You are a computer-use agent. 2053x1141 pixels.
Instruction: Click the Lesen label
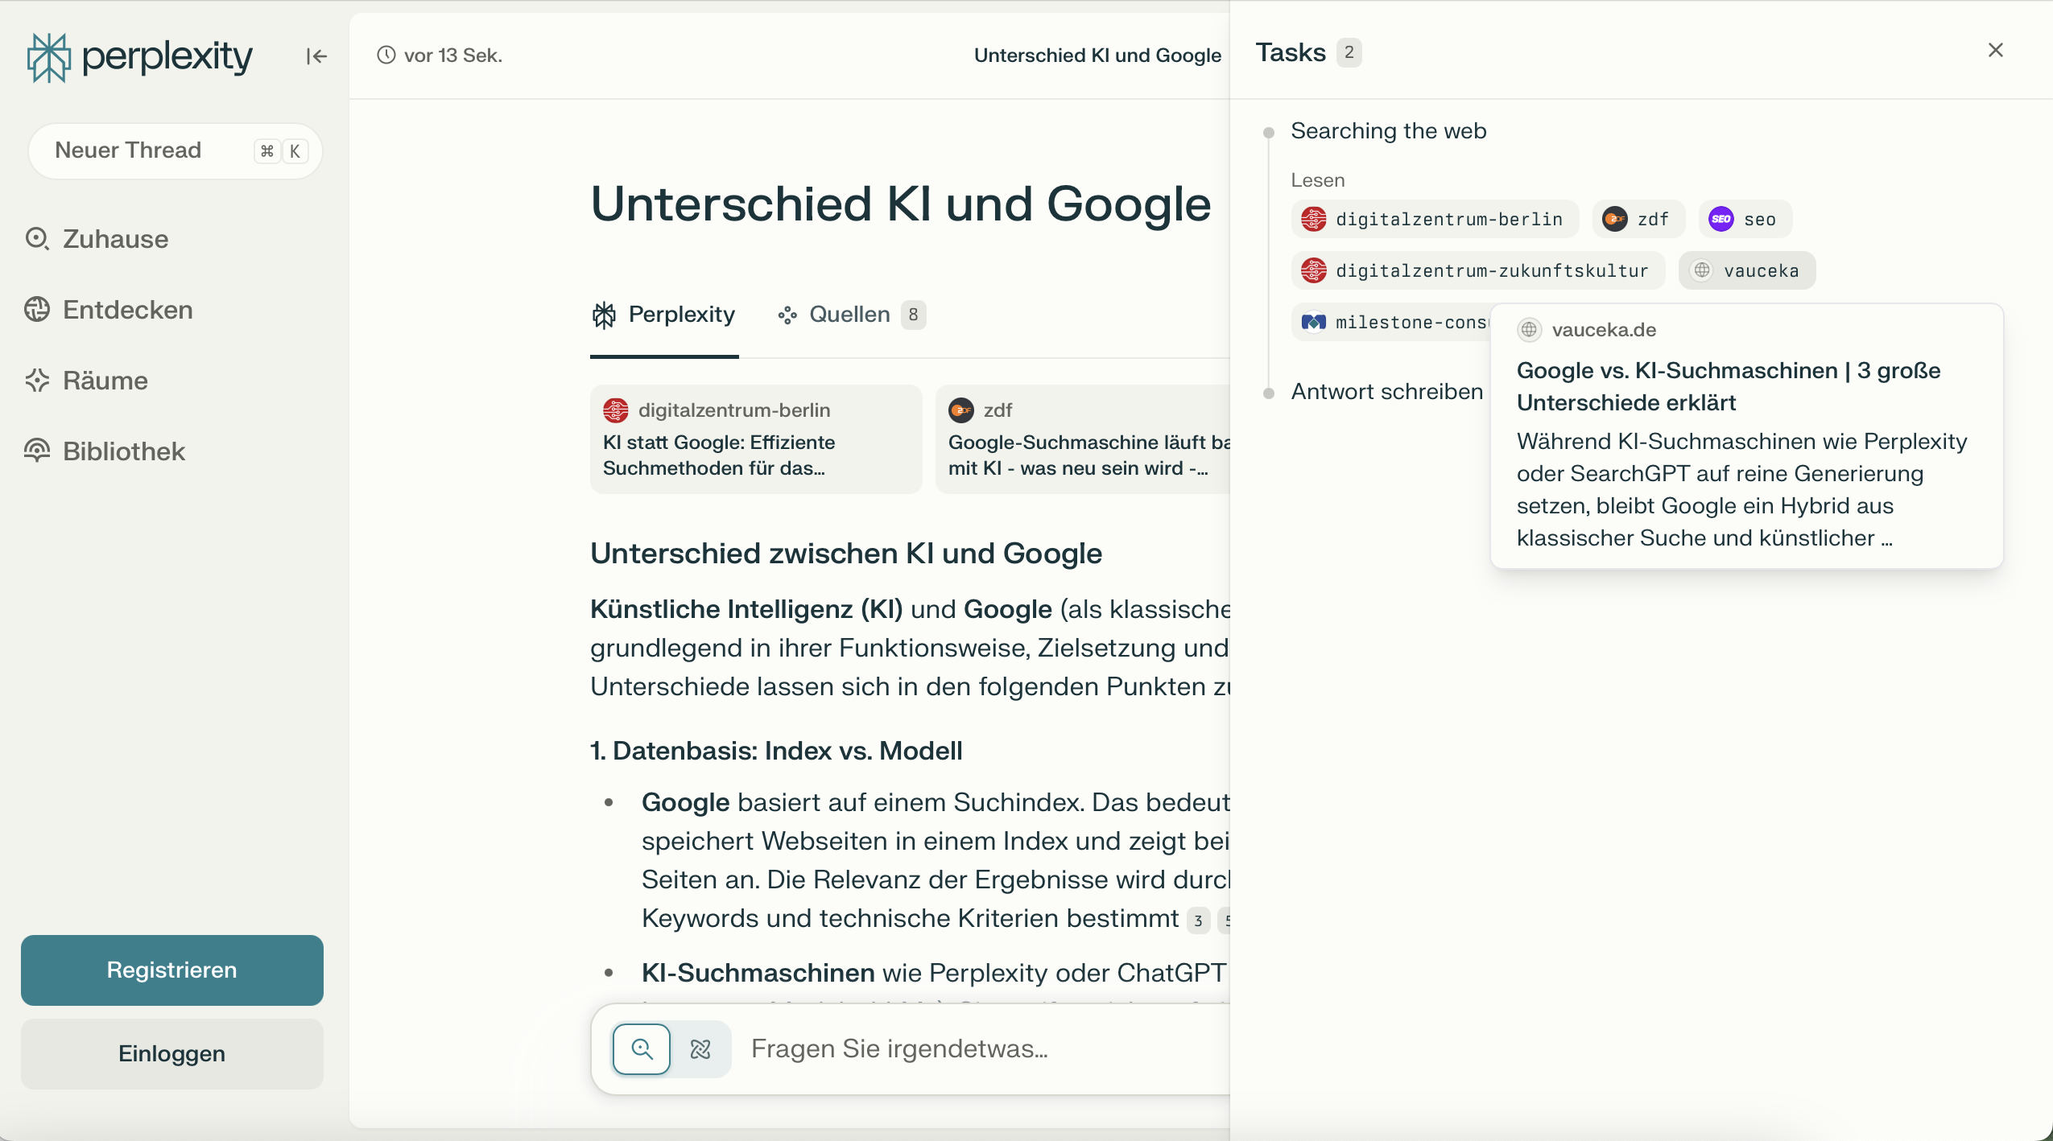point(1318,180)
